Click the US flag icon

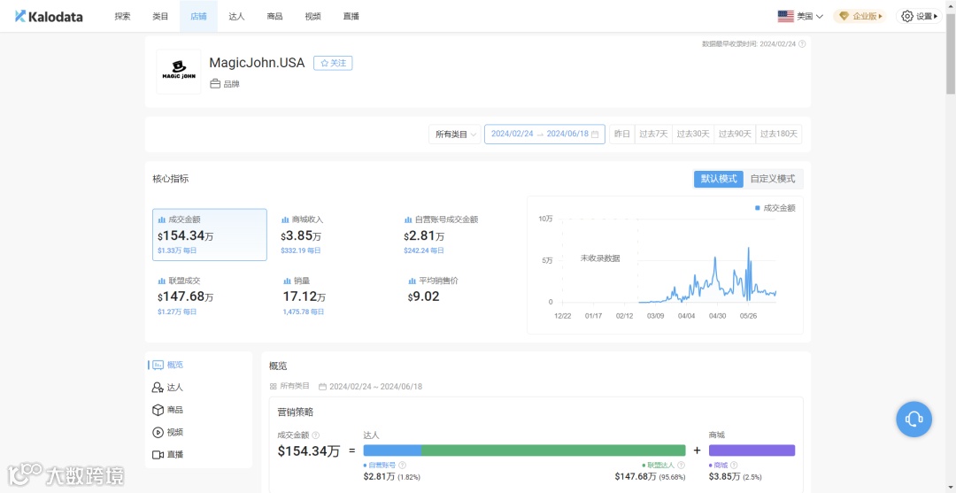point(785,17)
